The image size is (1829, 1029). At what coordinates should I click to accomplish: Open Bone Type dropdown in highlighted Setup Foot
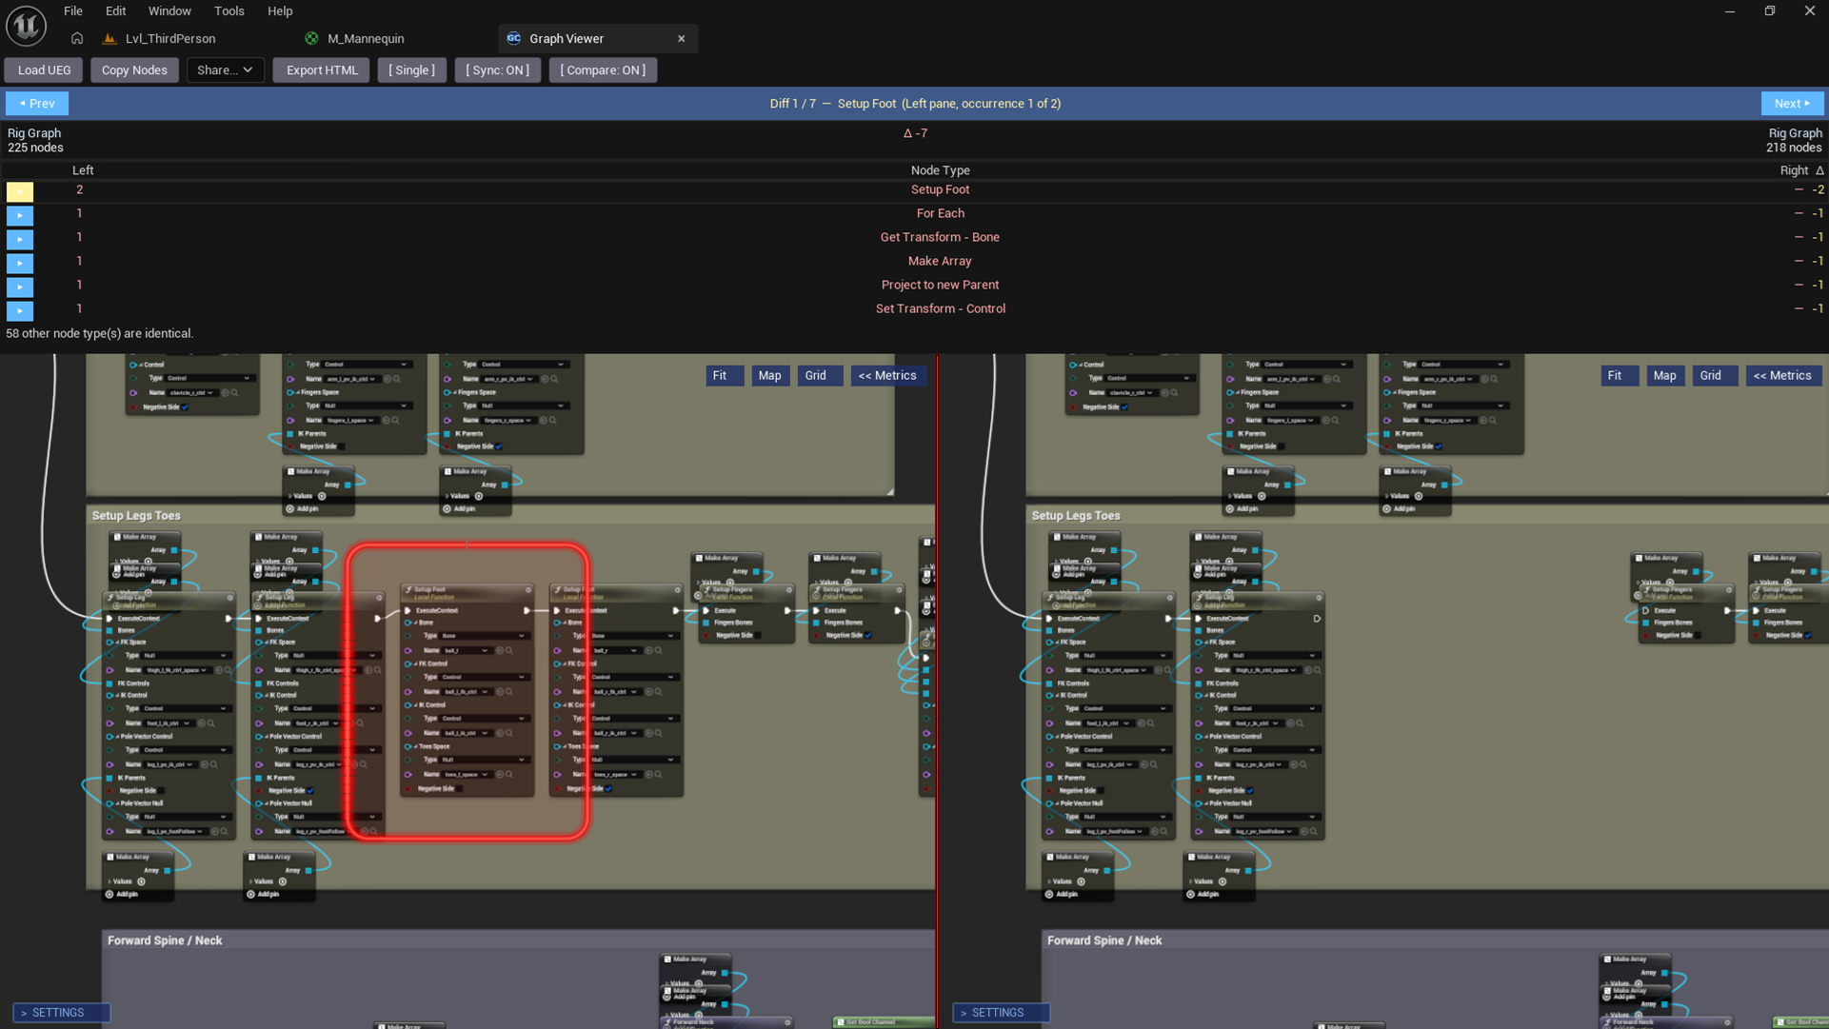click(485, 636)
